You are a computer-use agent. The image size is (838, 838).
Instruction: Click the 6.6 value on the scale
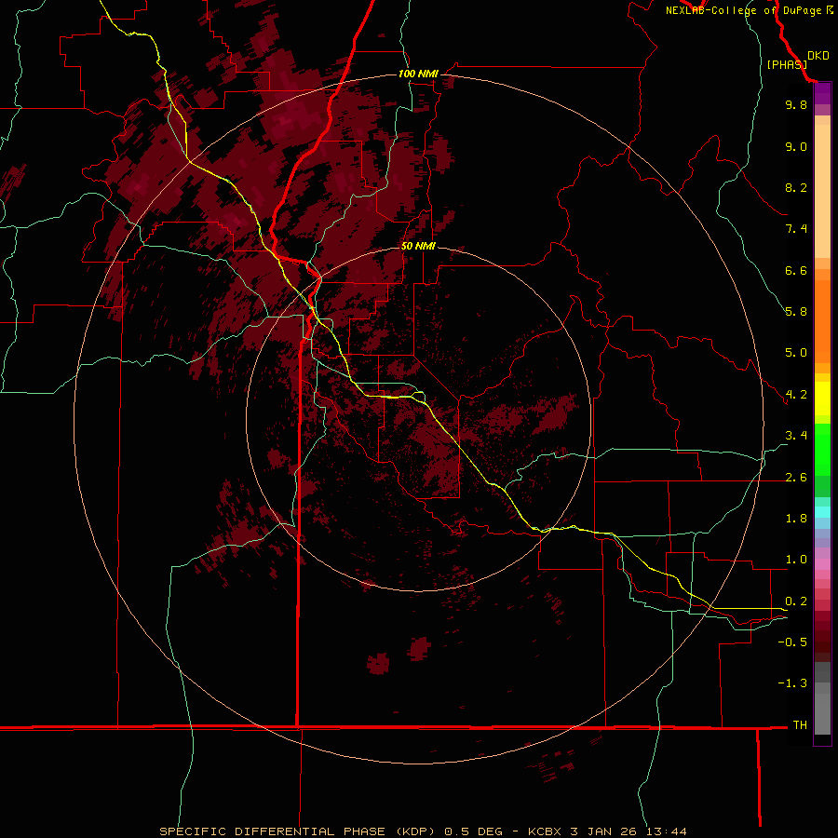pyautogui.click(x=796, y=270)
